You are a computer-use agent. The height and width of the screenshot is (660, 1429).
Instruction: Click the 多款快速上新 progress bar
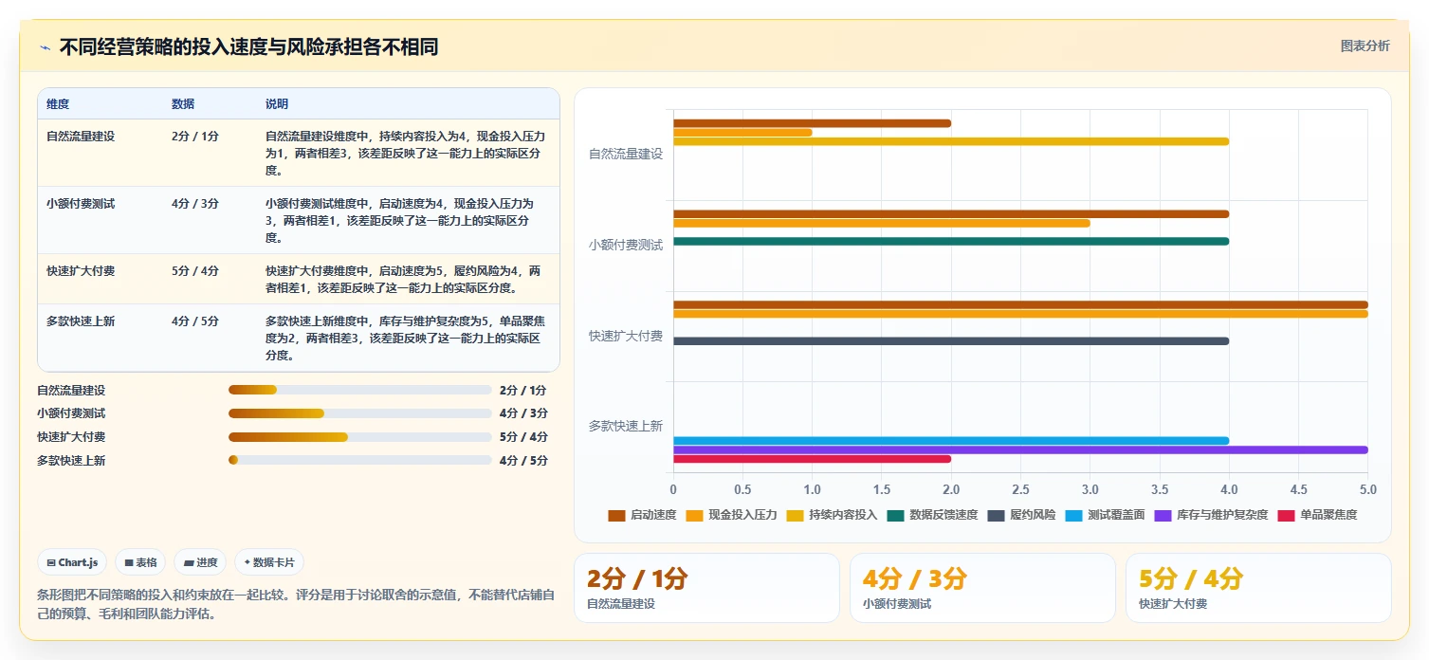[360, 460]
